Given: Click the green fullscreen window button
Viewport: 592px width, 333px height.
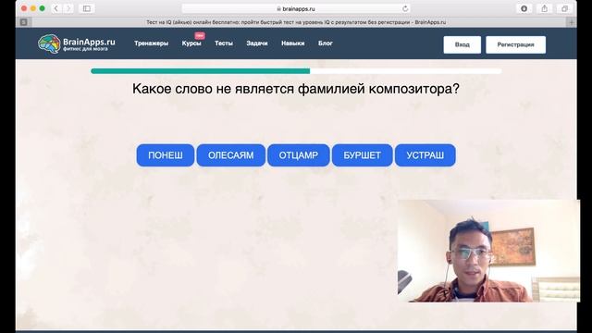Looking at the screenshot, I should coord(43,8).
